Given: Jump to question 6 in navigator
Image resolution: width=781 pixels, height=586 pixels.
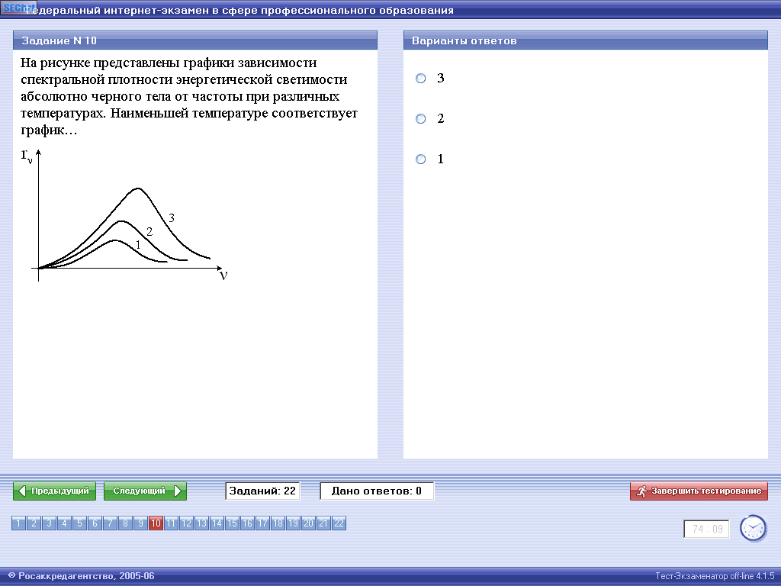Looking at the screenshot, I should 95,523.
